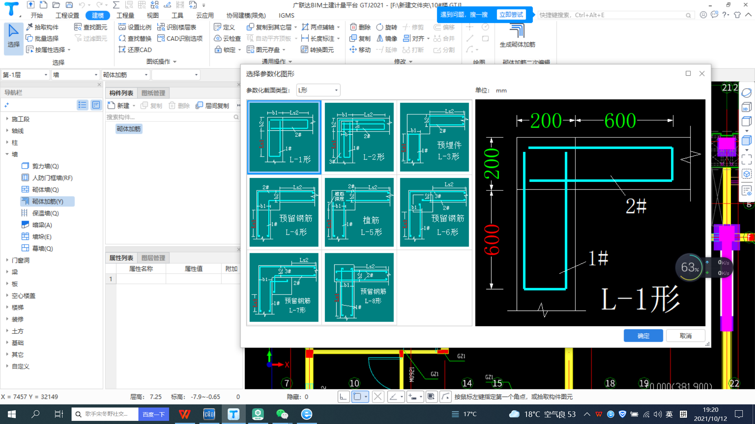The image size is (755, 424).
Task: Click 层间复制 inter-floor copy
Action: coord(212,106)
